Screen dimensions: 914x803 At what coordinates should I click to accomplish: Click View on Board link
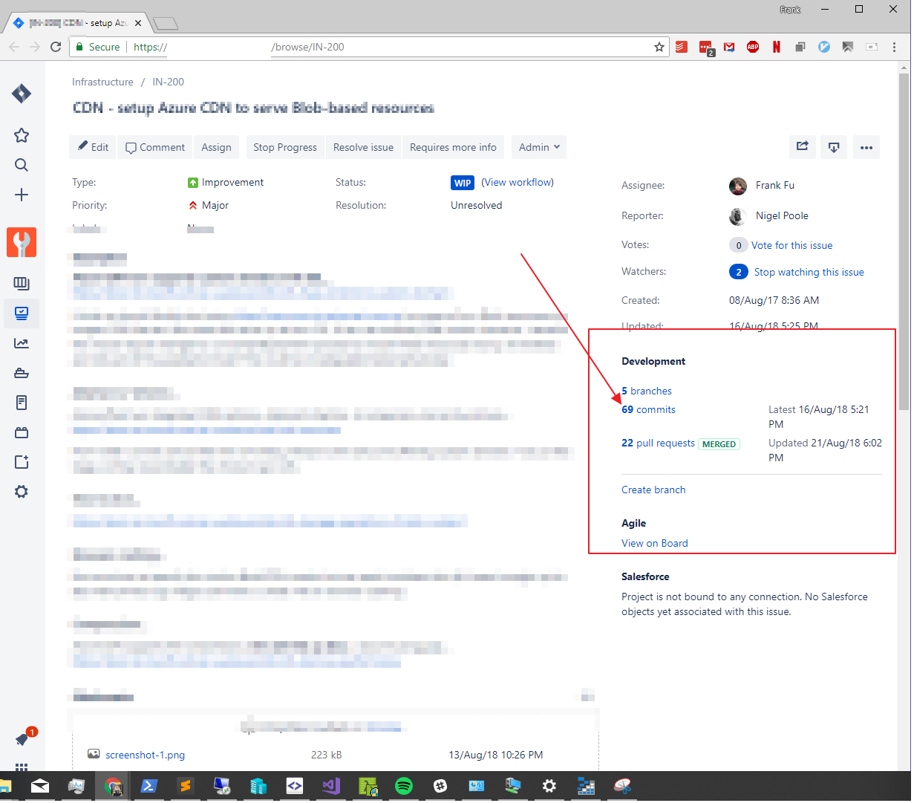pos(655,543)
